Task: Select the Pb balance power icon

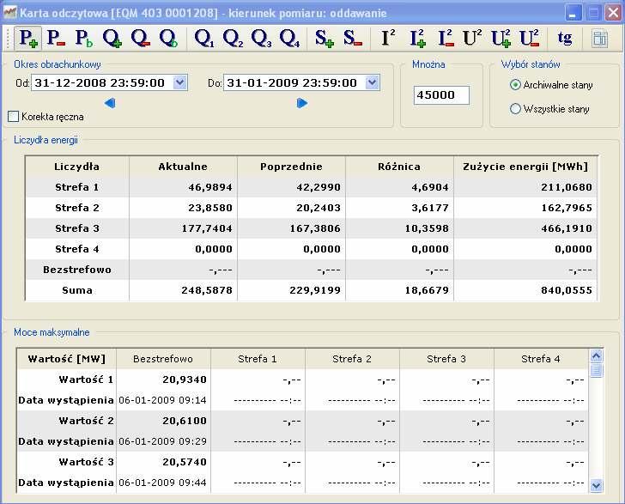Action: pos(84,39)
